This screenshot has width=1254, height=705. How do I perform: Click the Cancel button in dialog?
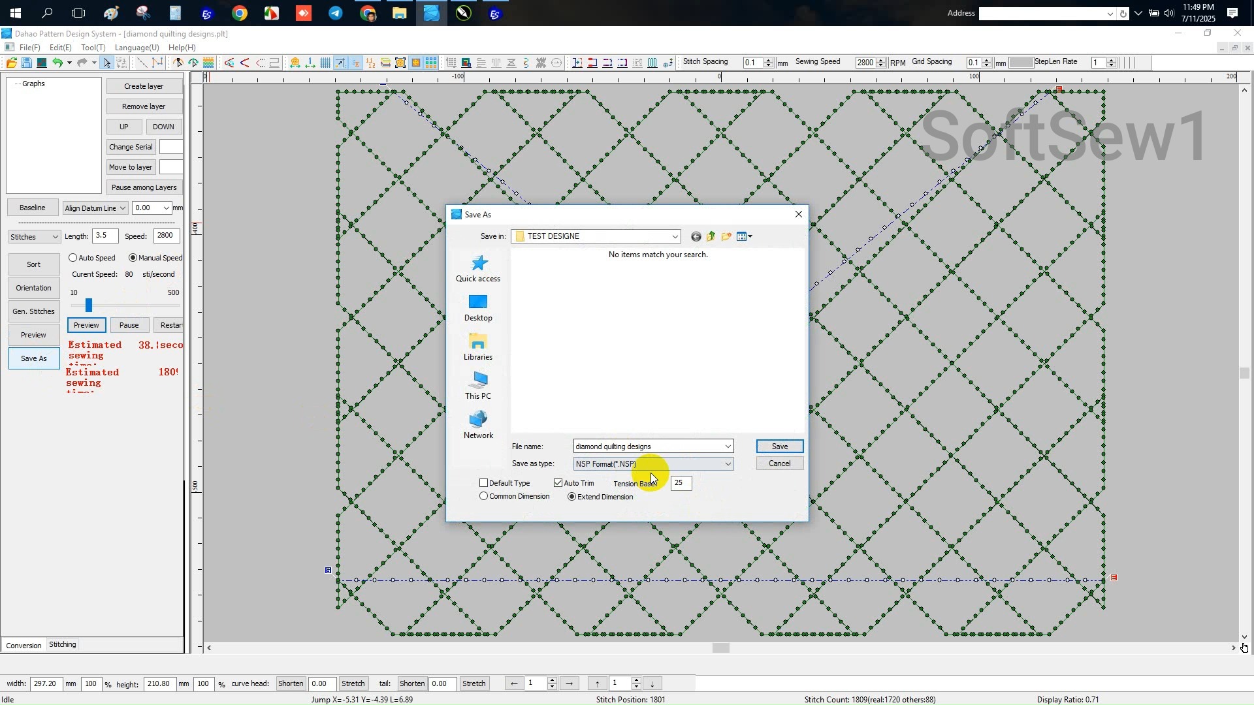(780, 463)
